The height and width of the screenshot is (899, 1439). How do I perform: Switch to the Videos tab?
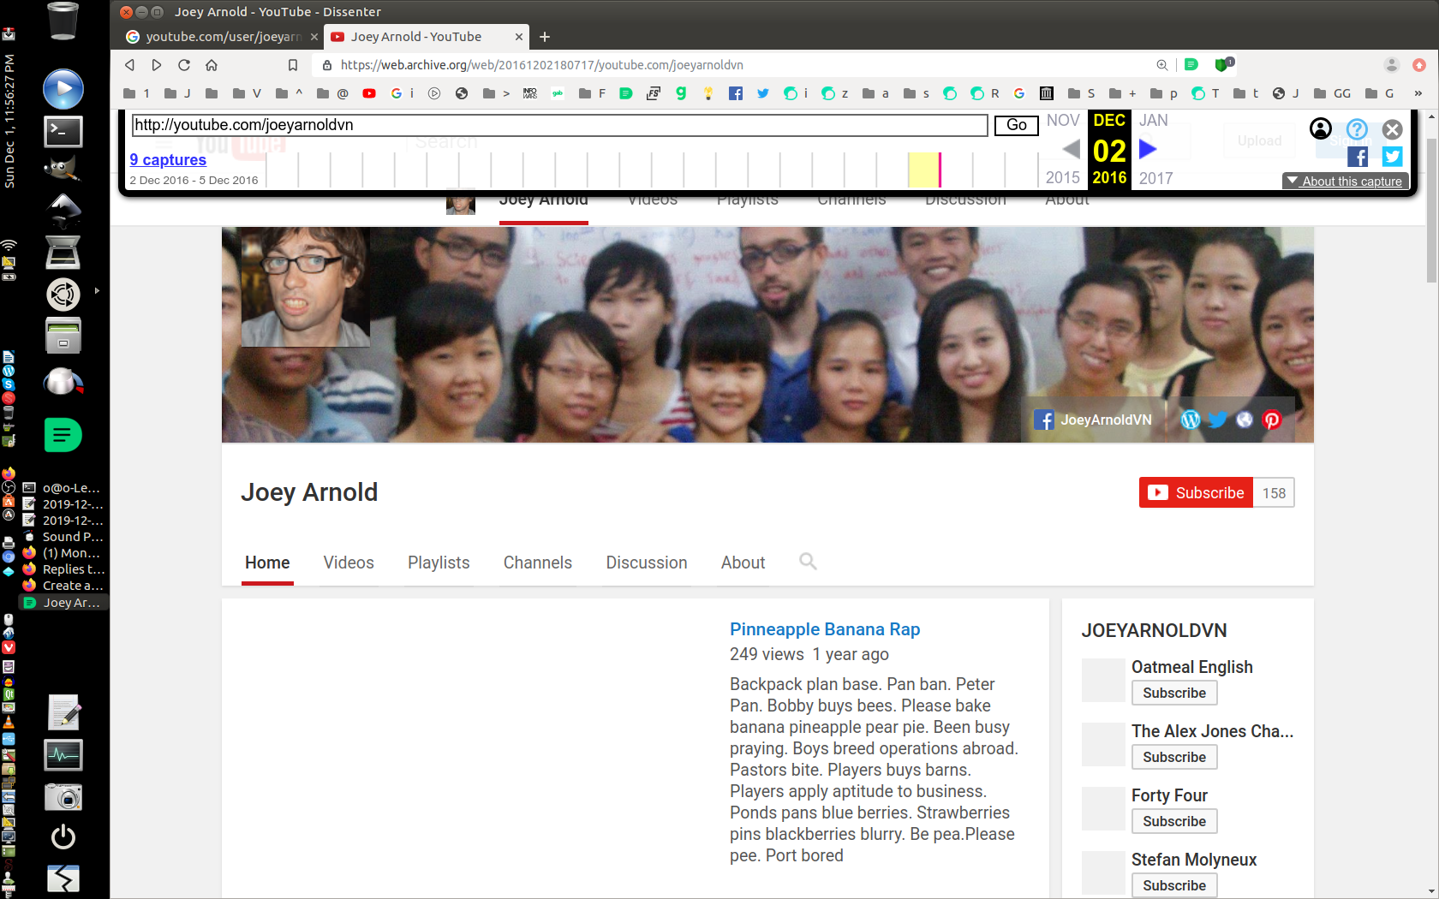pos(349,563)
